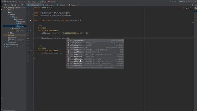Open completion popup options kebab icon
Screen dimensions: 197x111
point(123,67)
